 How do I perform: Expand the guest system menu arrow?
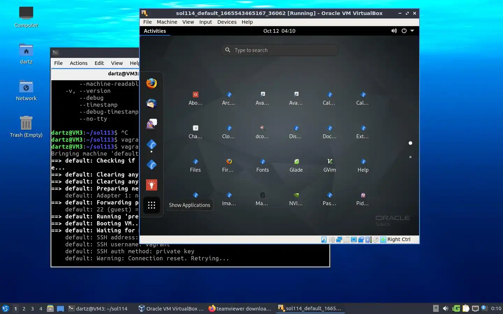coord(412,31)
